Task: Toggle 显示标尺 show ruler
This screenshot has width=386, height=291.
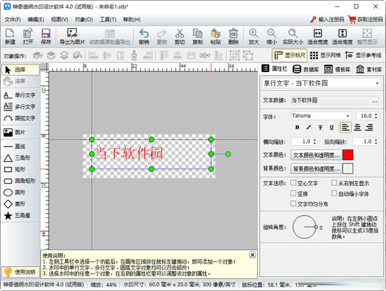Action: (289, 55)
